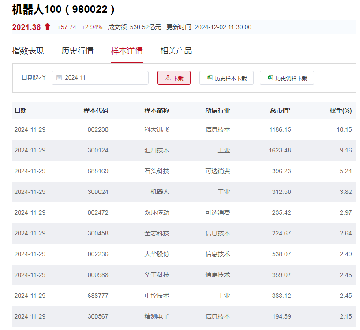
Task: Switch to the 相关产品 tab
Action: click(176, 51)
